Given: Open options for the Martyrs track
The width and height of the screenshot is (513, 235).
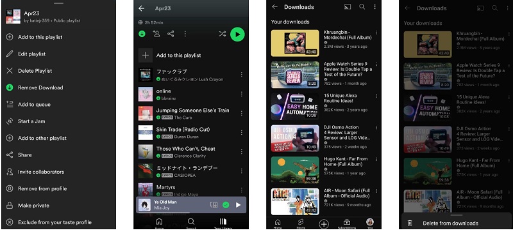Looking at the screenshot, I should tap(242, 190).
